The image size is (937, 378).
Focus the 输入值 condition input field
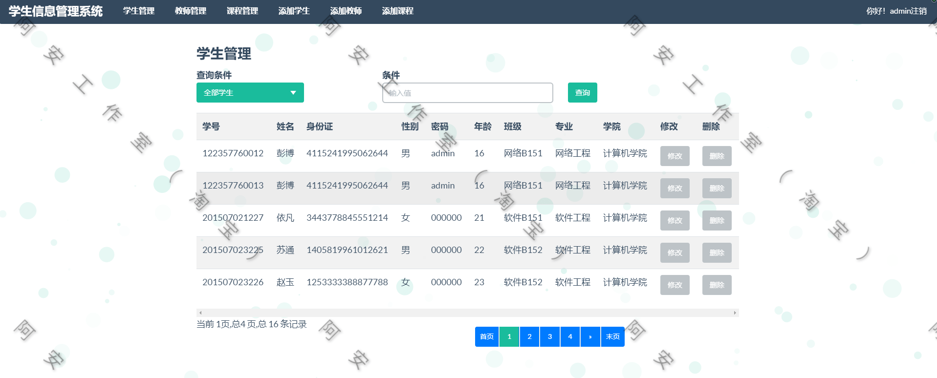(x=468, y=93)
